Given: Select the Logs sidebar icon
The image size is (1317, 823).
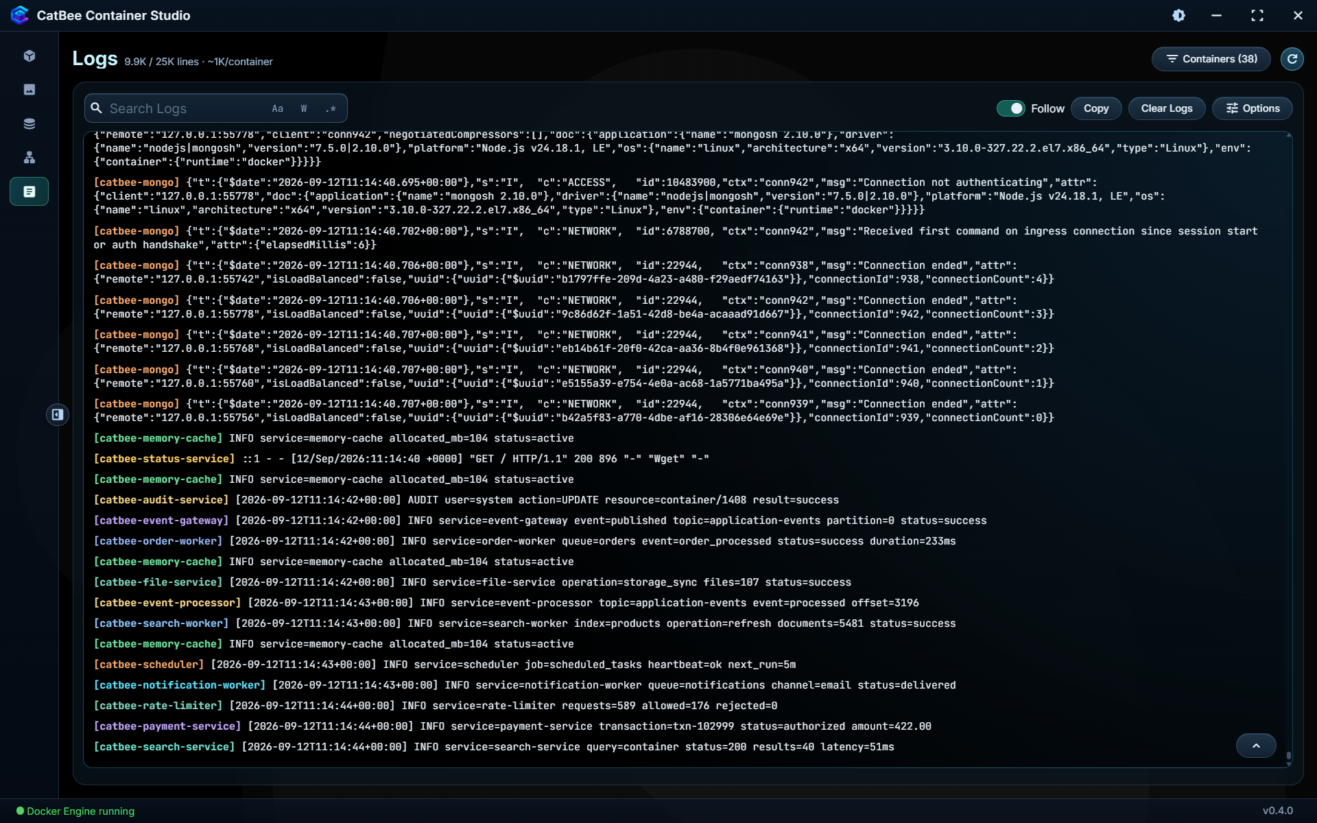Looking at the screenshot, I should coord(29,191).
